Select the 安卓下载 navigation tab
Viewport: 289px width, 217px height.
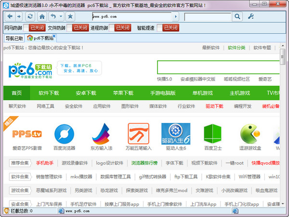[x=86, y=93]
